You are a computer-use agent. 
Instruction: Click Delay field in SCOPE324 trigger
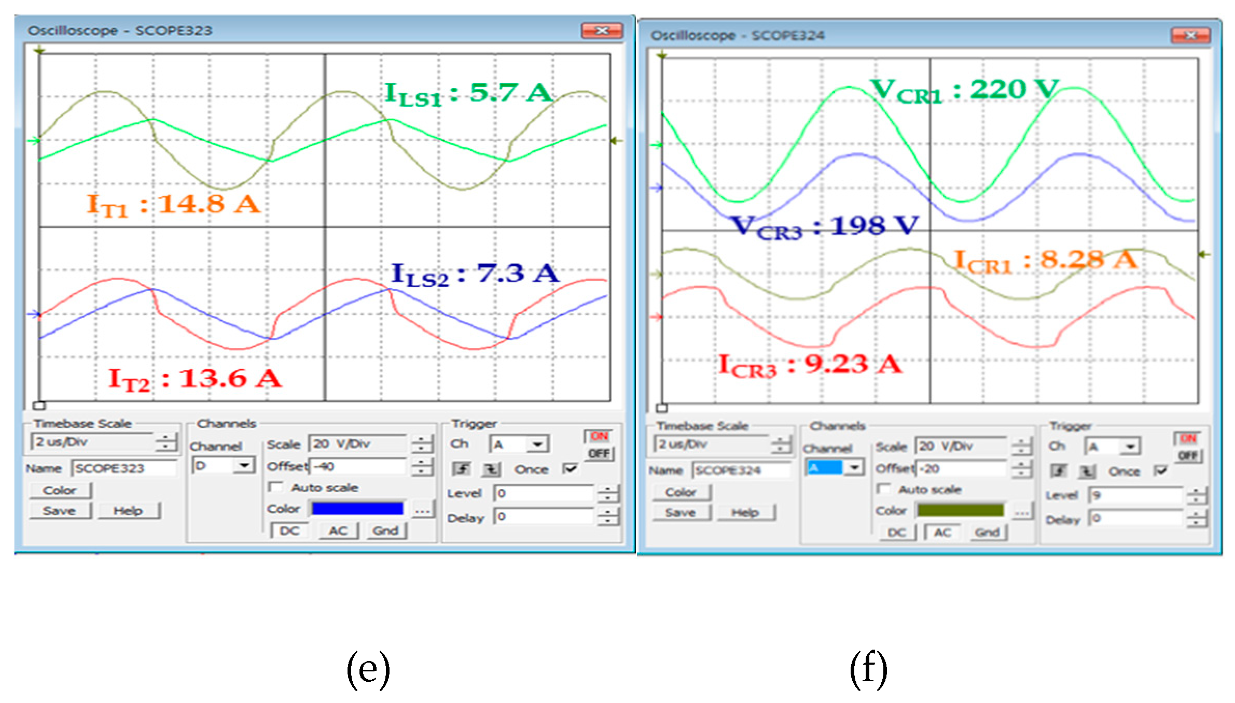click(1136, 519)
